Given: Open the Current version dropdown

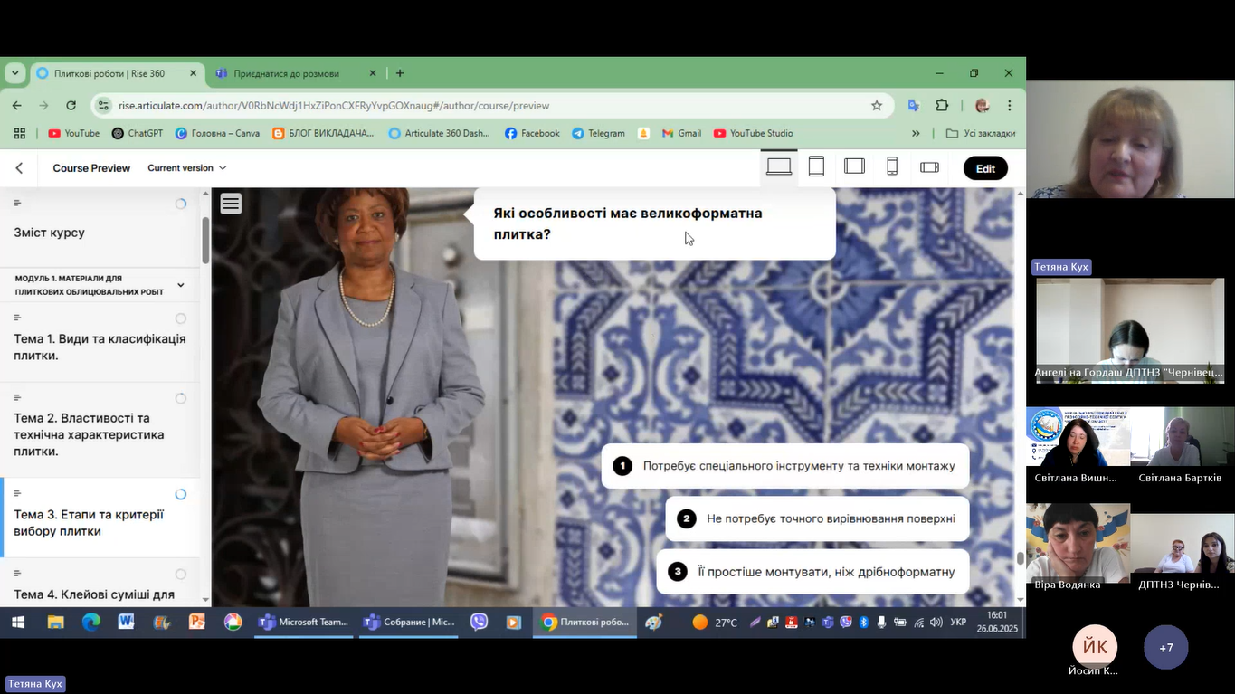Looking at the screenshot, I should (187, 168).
